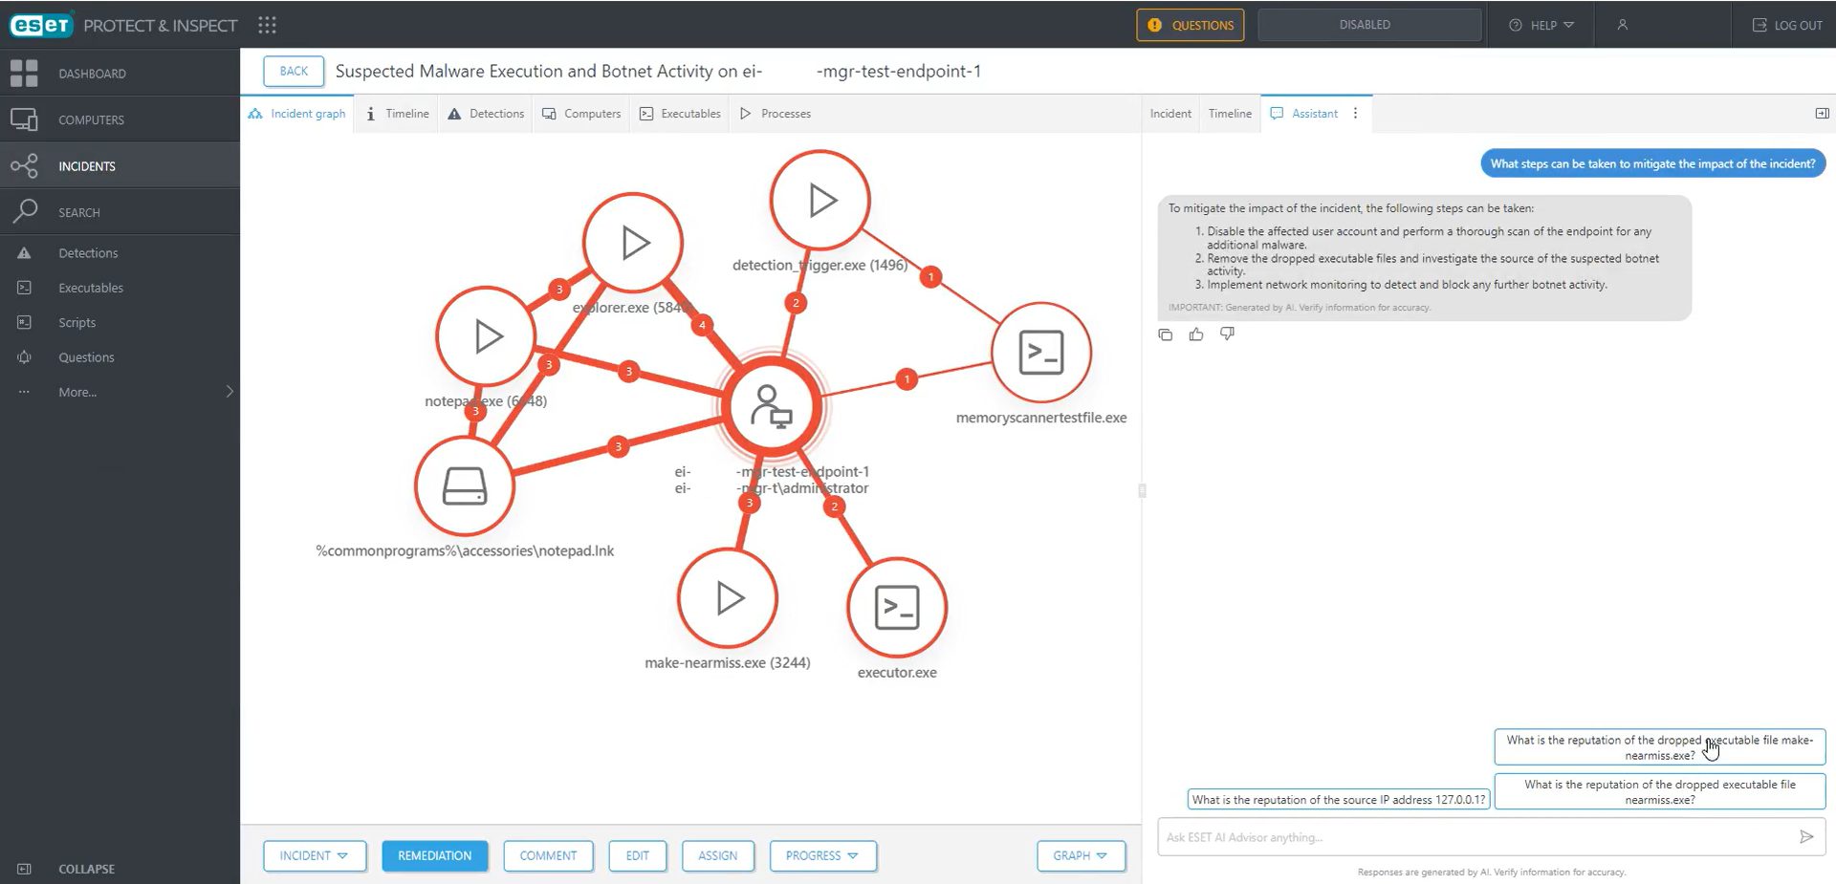
Task: Select the notepad.lnk file node
Action: (x=465, y=485)
